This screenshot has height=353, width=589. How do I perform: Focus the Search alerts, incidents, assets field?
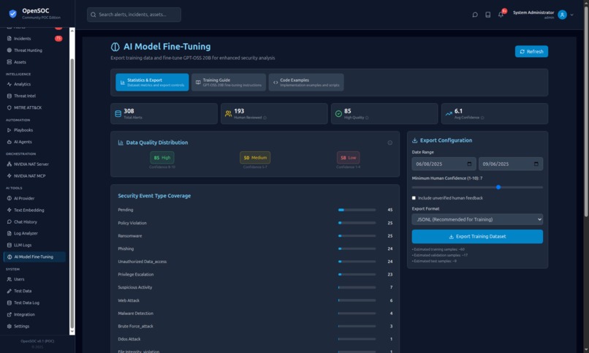coord(134,15)
